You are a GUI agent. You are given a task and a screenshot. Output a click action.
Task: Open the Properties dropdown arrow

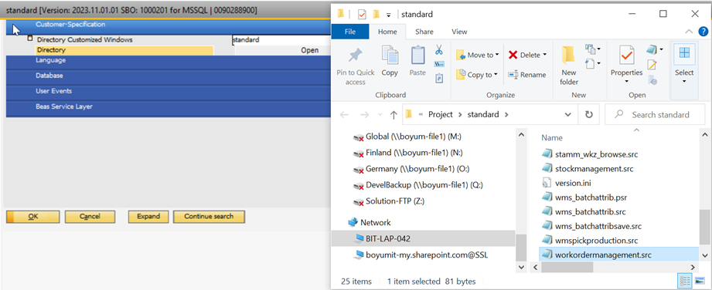click(x=627, y=82)
